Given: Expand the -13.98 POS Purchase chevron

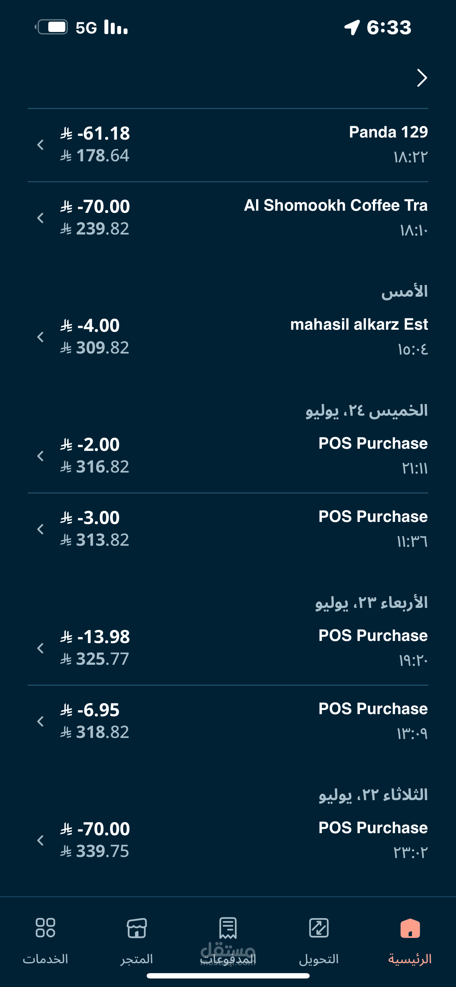Looking at the screenshot, I should pos(40,648).
